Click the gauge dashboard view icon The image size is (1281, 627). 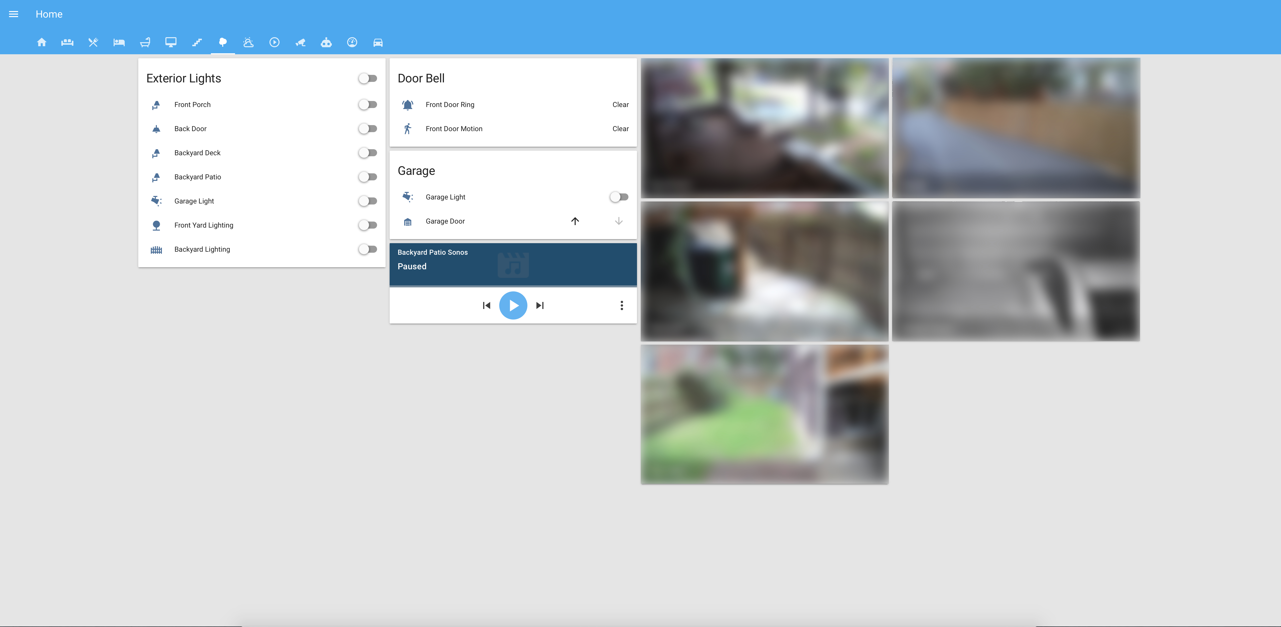pos(352,42)
